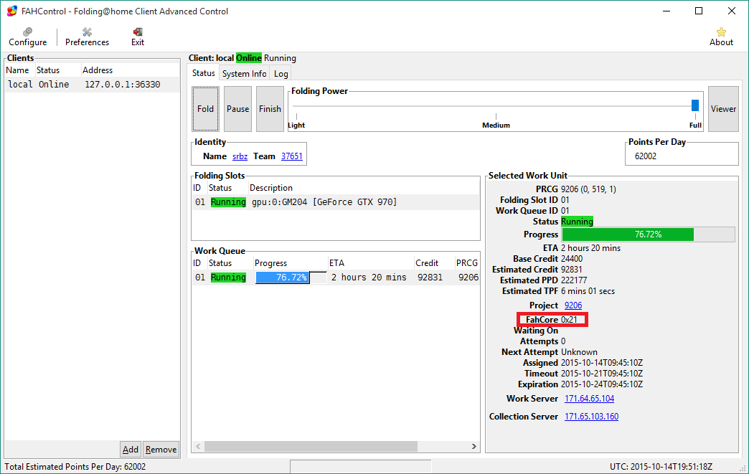This screenshot has width=749, height=474.
Task: Open Preferences from the toolbar
Action: [x=87, y=37]
